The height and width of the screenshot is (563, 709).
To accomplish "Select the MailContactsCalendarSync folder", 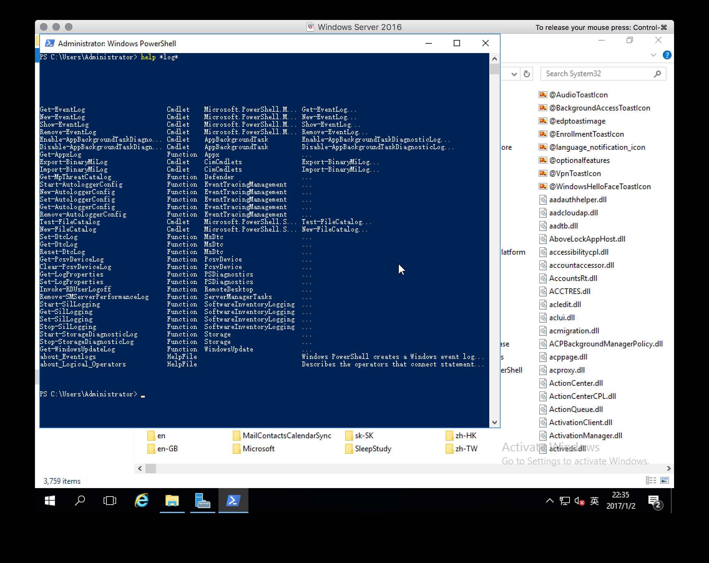I will [282, 435].
